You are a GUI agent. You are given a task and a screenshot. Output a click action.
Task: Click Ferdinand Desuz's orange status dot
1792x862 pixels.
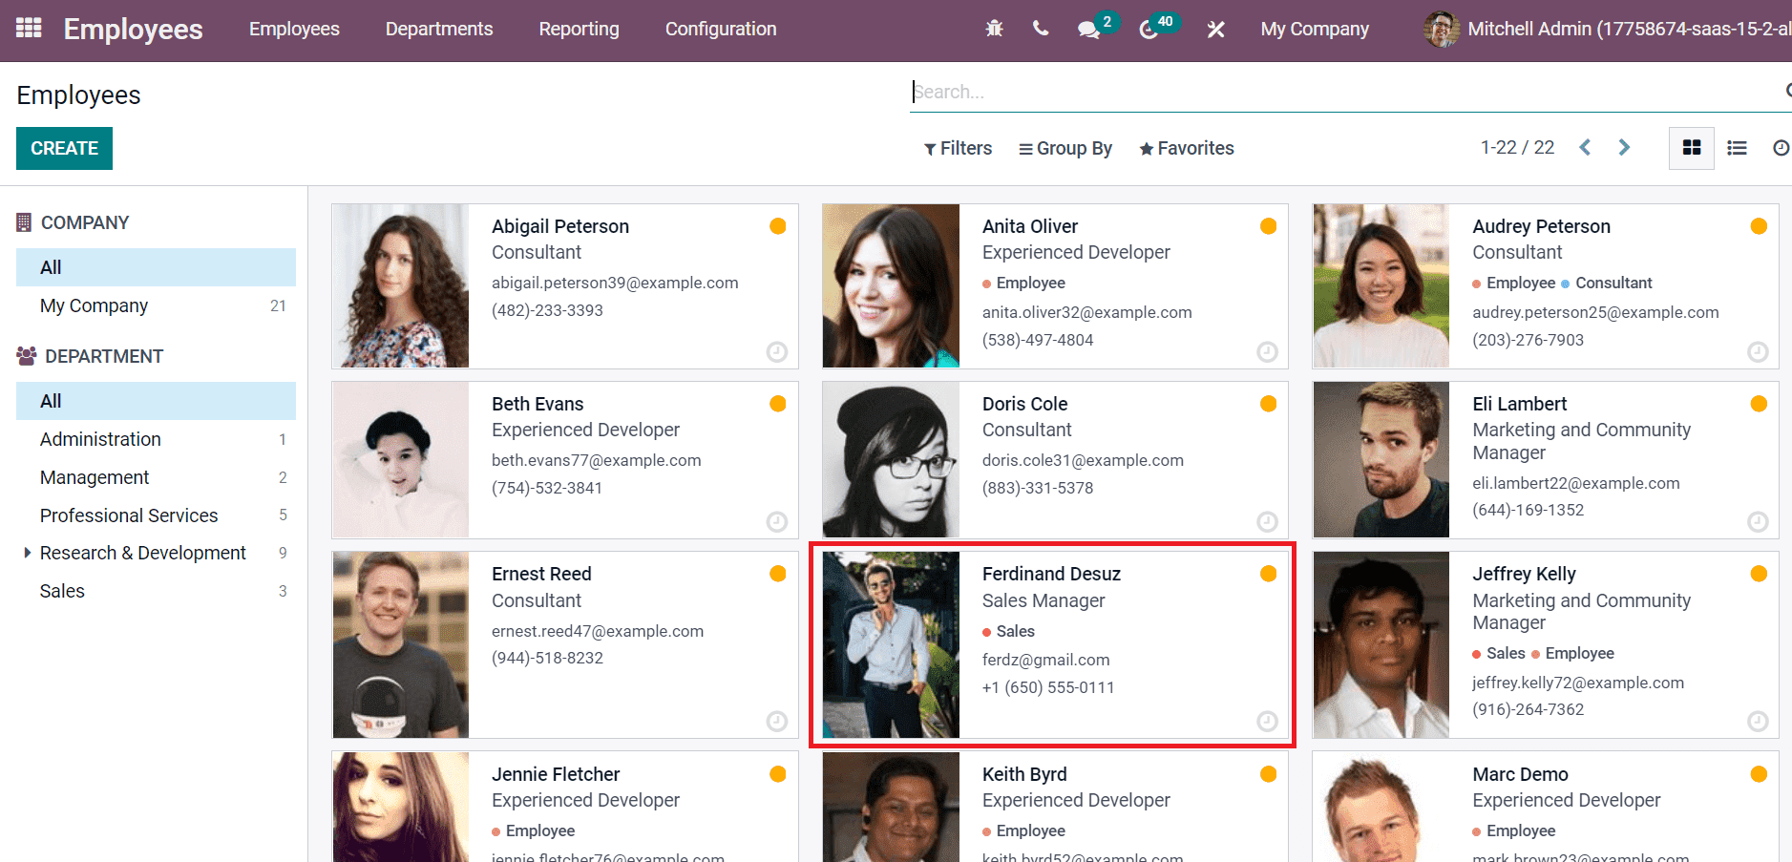tap(1269, 574)
